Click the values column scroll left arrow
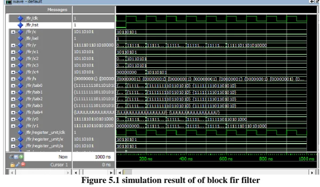 tap(76, 172)
